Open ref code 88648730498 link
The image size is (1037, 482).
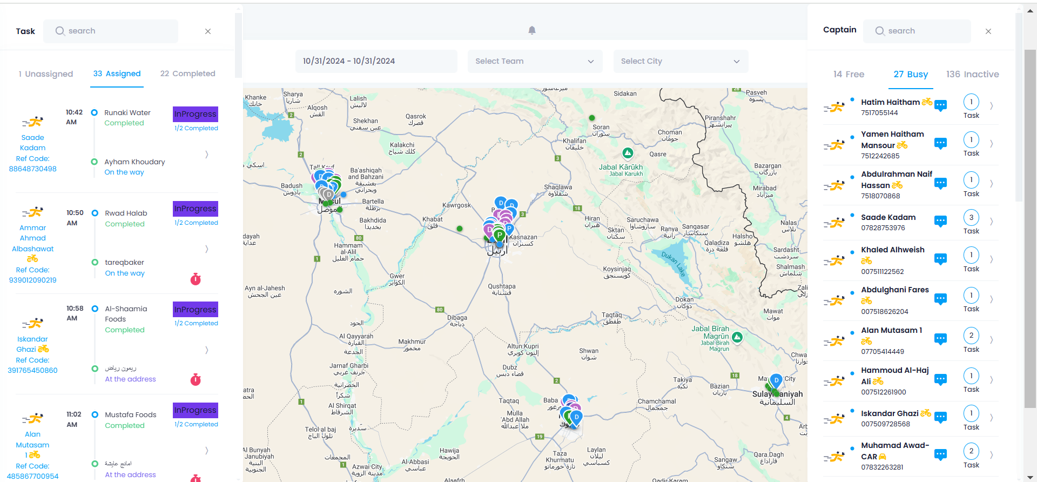tap(32, 169)
